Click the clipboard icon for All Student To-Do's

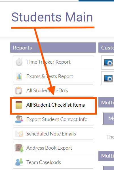(18, 91)
